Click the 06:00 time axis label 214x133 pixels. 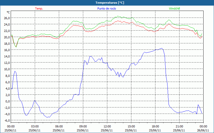click(x=59, y=126)
